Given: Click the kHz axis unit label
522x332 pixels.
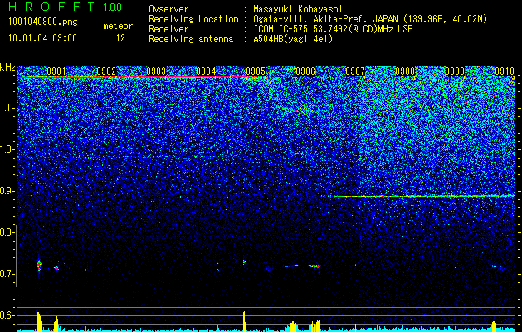Looking at the screenshot, I should point(7,67).
